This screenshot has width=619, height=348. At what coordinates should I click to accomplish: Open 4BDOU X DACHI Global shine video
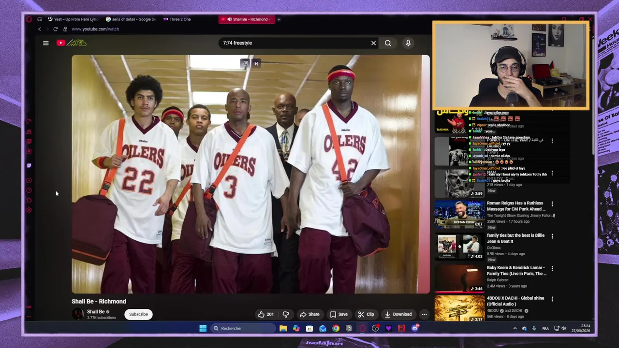[x=459, y=308]
